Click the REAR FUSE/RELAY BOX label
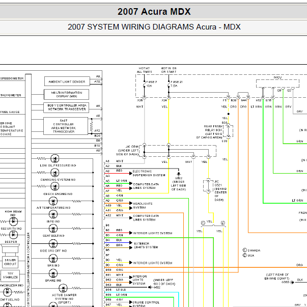The image size is (307, 307). pyautogui.click(x=209, y=132)
